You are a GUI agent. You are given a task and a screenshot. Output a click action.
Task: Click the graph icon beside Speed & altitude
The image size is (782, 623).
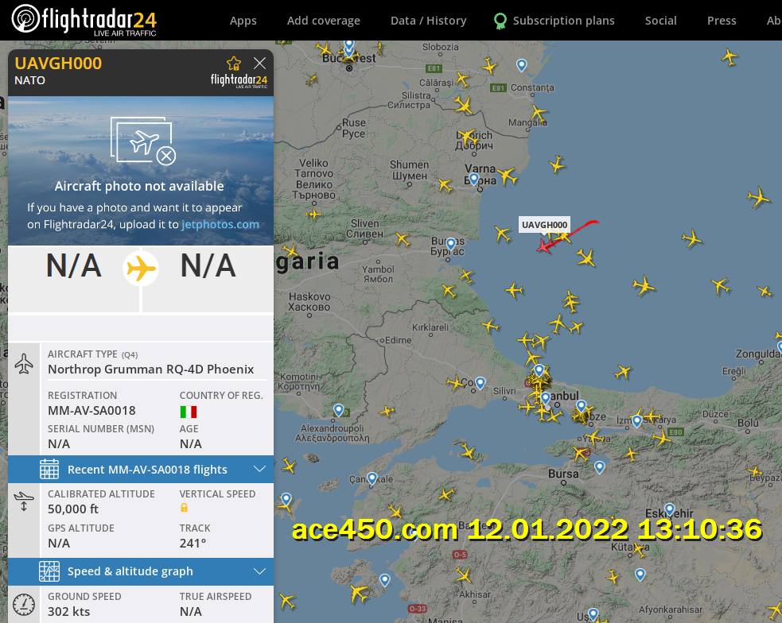(49, 571)
